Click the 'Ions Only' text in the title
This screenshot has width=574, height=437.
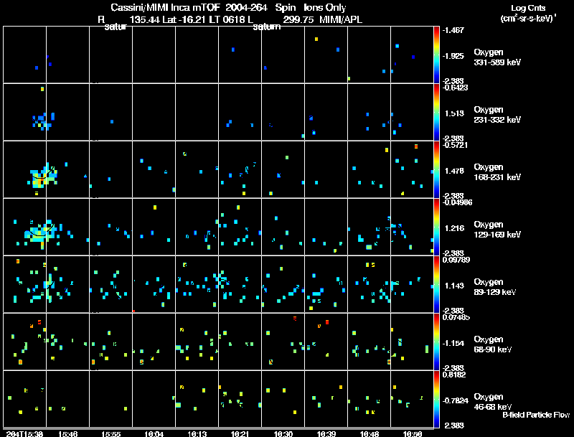[325, 8]
